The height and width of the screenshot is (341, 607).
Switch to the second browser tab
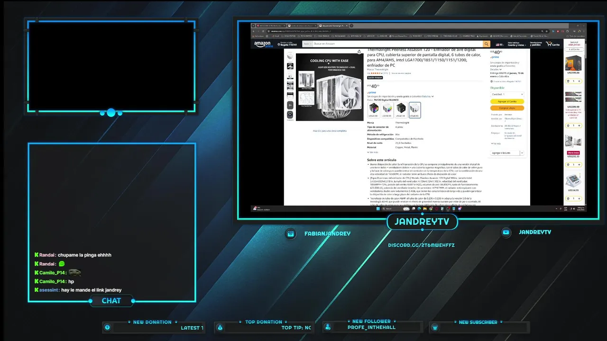(x=303, y=26)
